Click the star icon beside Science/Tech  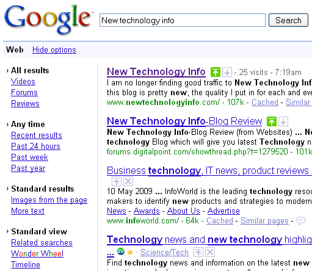coord(130,253)
